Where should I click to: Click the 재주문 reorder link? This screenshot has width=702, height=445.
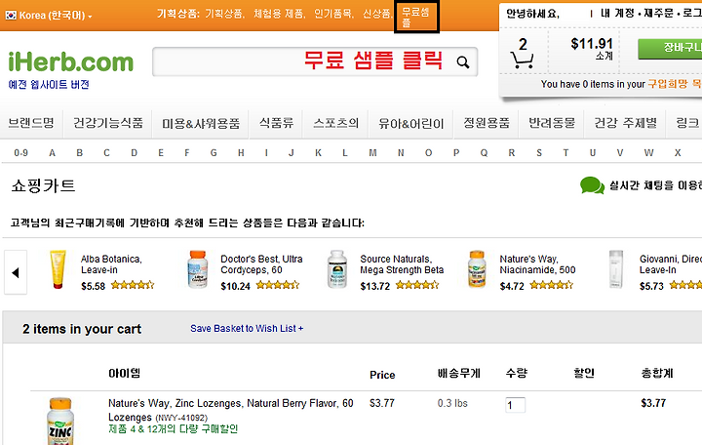[x=658, y=14]
